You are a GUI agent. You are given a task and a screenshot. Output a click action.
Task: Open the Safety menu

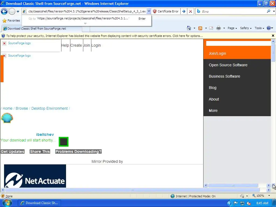(246, 28)
